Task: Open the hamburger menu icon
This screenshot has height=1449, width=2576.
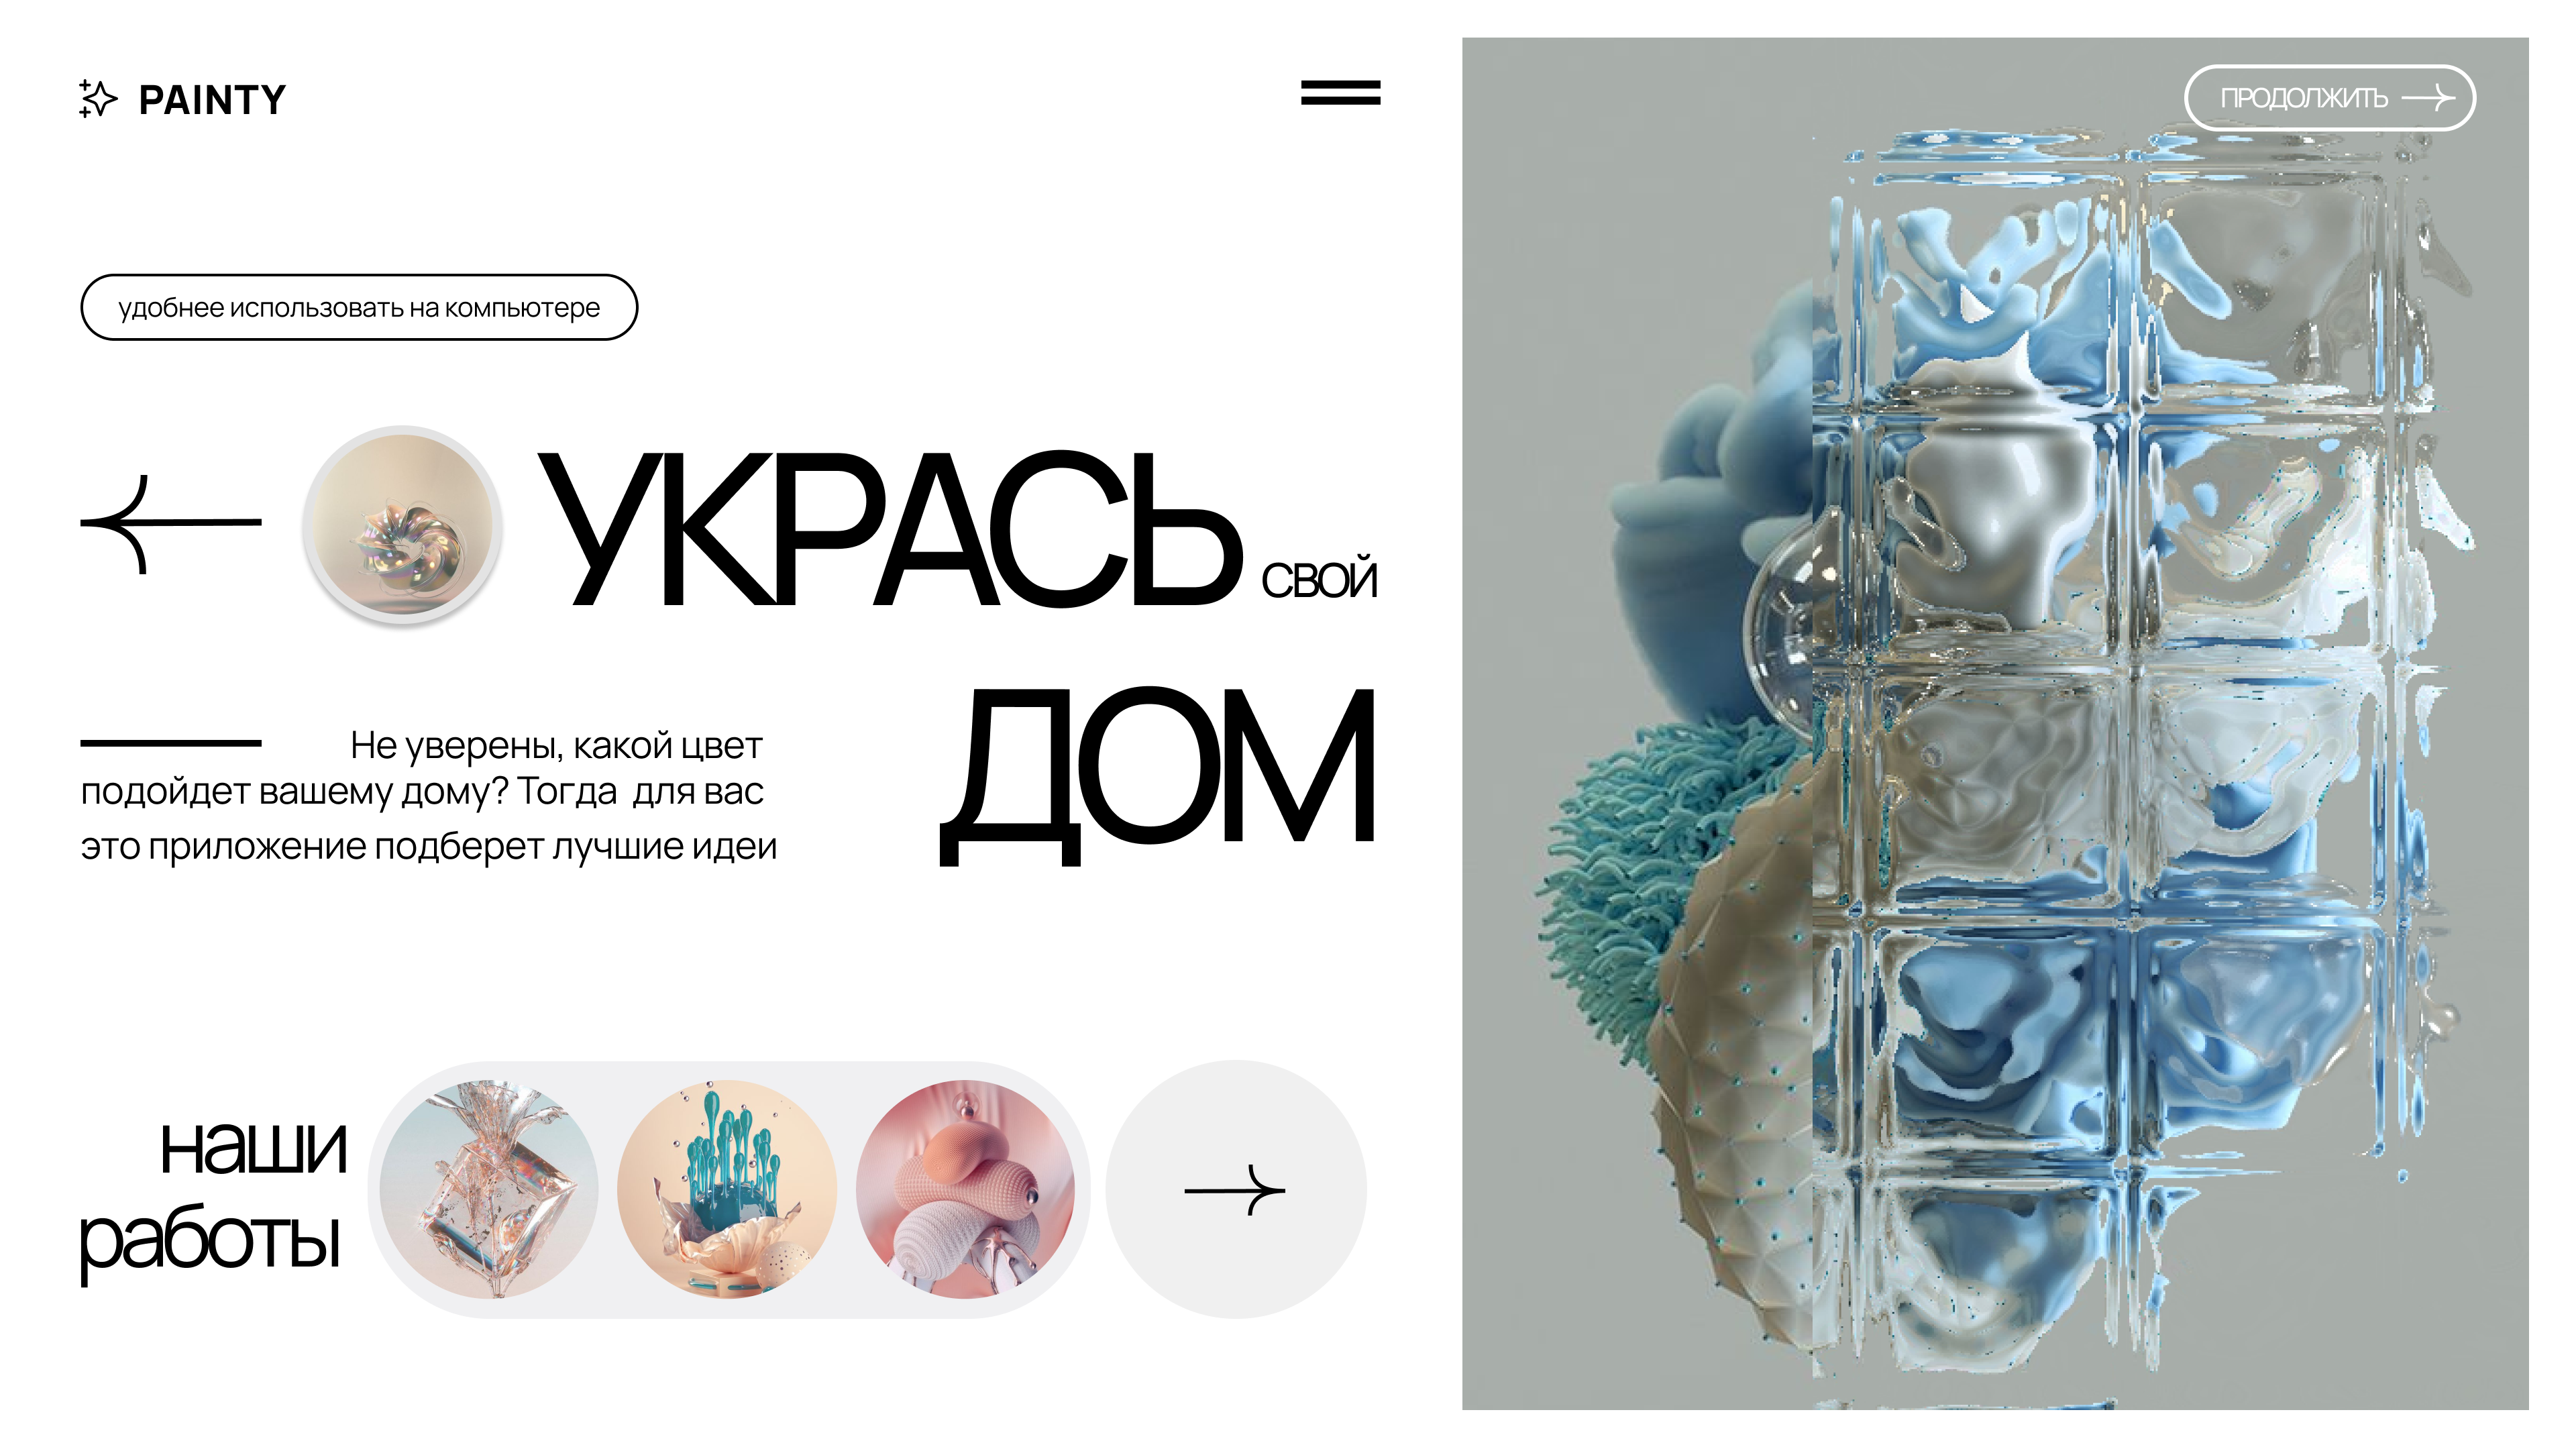Action: [x=1340, y=93]
